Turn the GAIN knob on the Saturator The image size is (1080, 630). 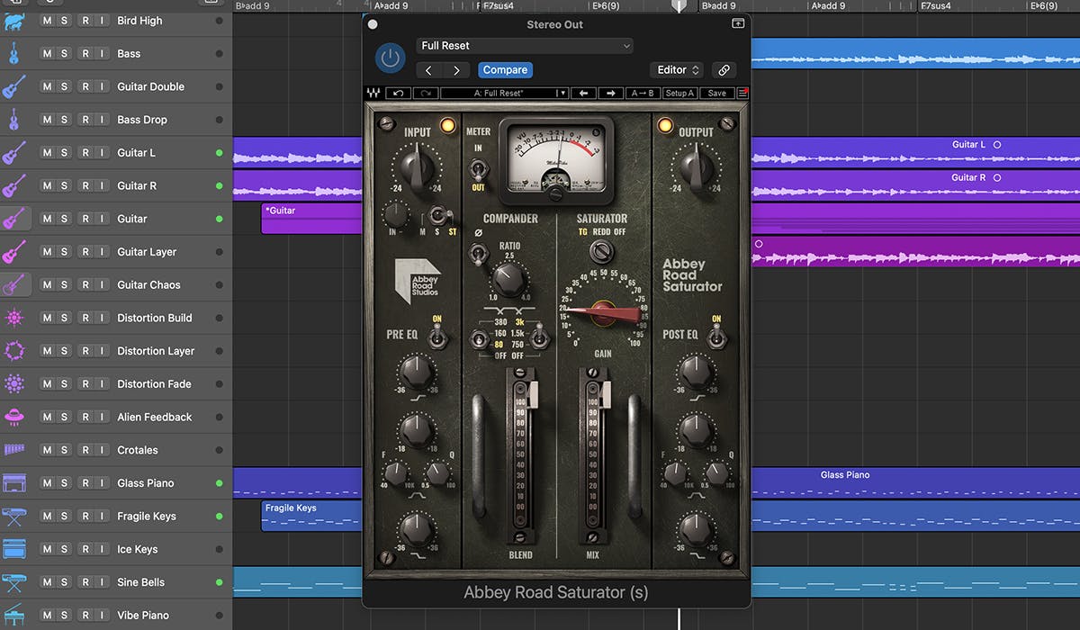tap(601, 310)
